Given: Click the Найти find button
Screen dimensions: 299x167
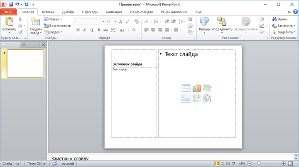Looking at the screenshot, I should tap(279, 19).
